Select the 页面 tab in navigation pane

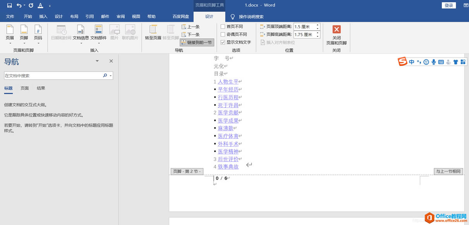tap(25, 88)
